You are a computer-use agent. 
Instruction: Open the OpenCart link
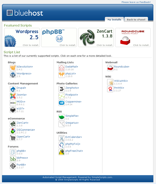(23, 136)
